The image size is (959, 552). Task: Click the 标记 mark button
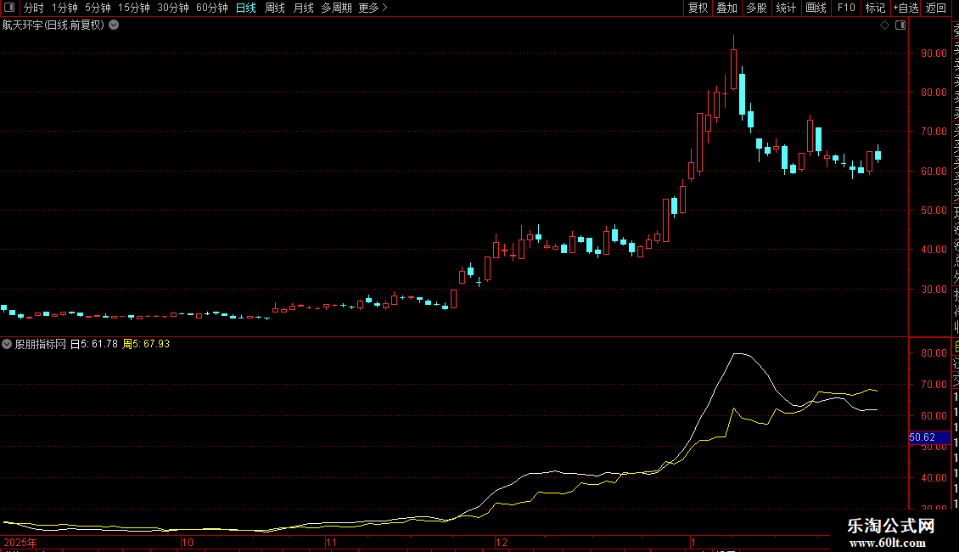point(875,8)
